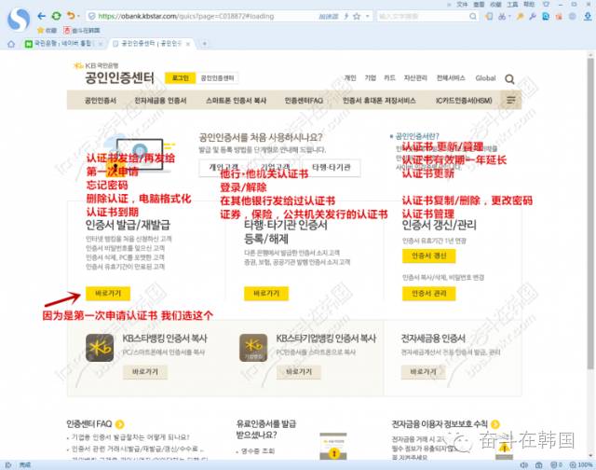Click 바로가기 under 타행·타기관 인증서 등록/해제
596x470 pixels.
[x=266, y=294]
